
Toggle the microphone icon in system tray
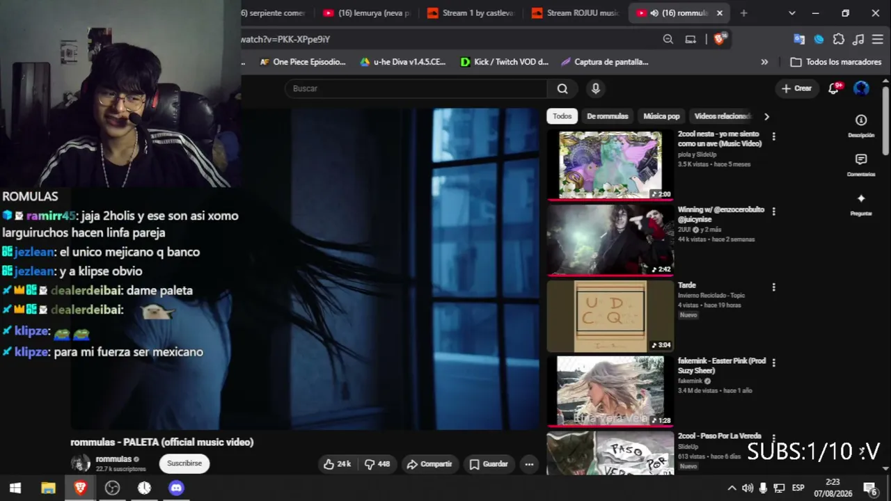point(764,488)
